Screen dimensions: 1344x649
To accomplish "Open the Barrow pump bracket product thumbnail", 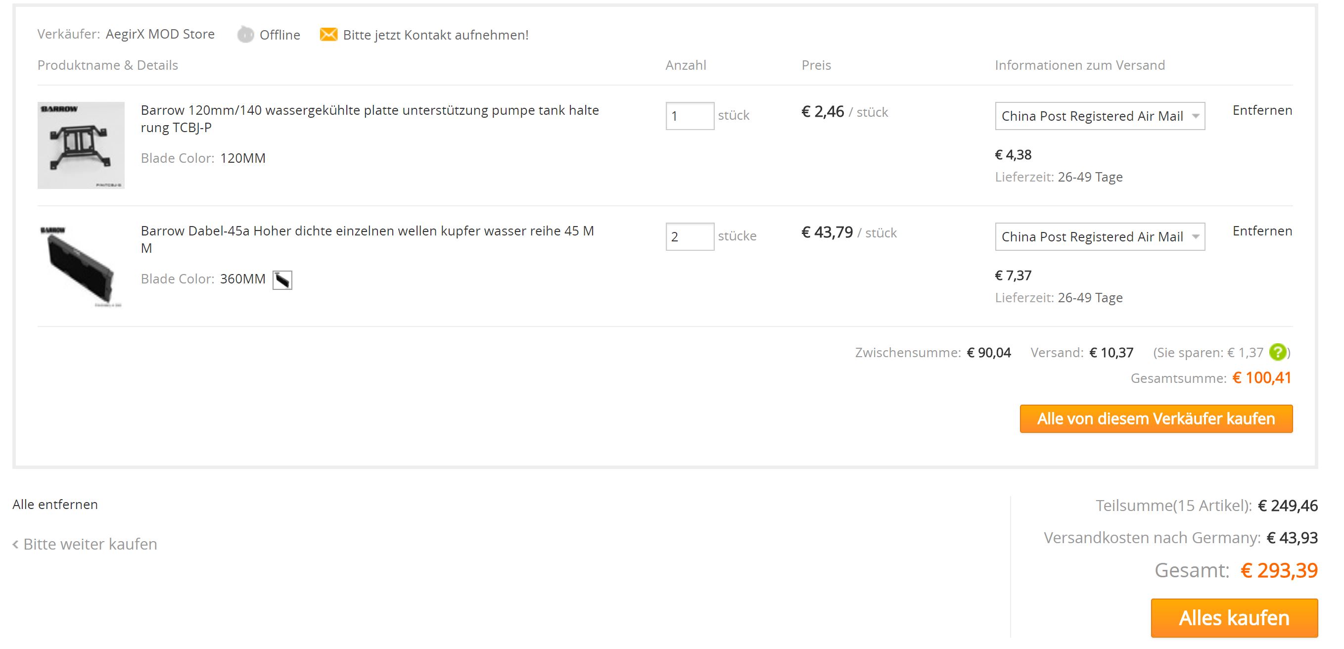I will click(x=81, y=145).
